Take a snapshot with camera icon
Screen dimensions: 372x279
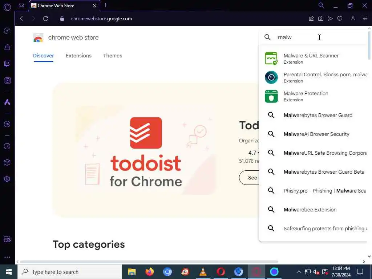coord(321,19)
